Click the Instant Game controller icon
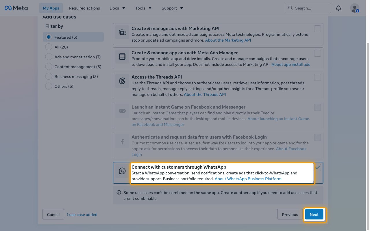The image size is (370, 231). pos(122,111)
